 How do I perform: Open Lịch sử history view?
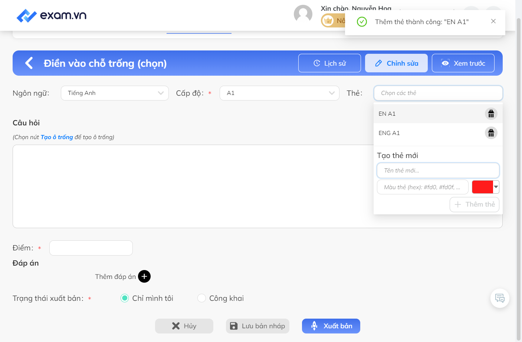point(329,63)
